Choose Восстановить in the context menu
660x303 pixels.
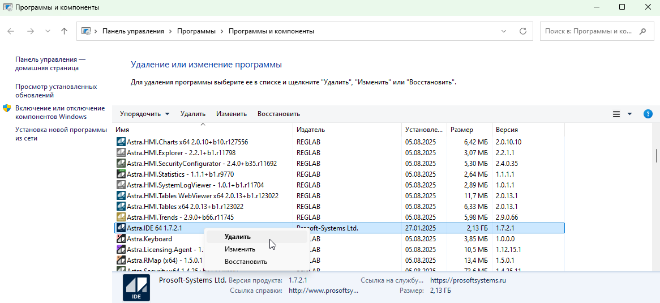[x=246, y=262]
